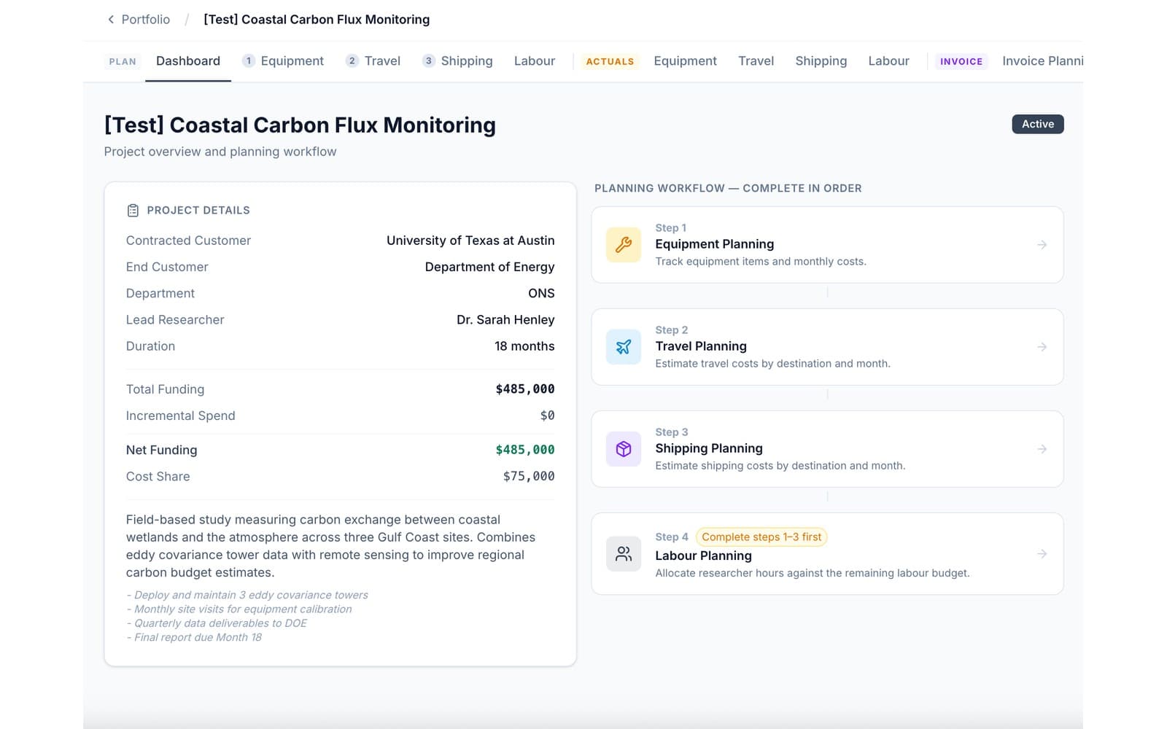
Task: Click the Active status badge
Action: coord(1037,125)
